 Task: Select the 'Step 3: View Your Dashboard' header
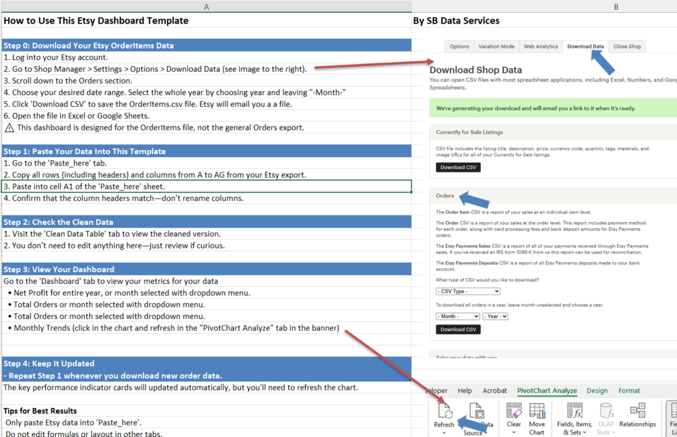(x=206, y=269)
